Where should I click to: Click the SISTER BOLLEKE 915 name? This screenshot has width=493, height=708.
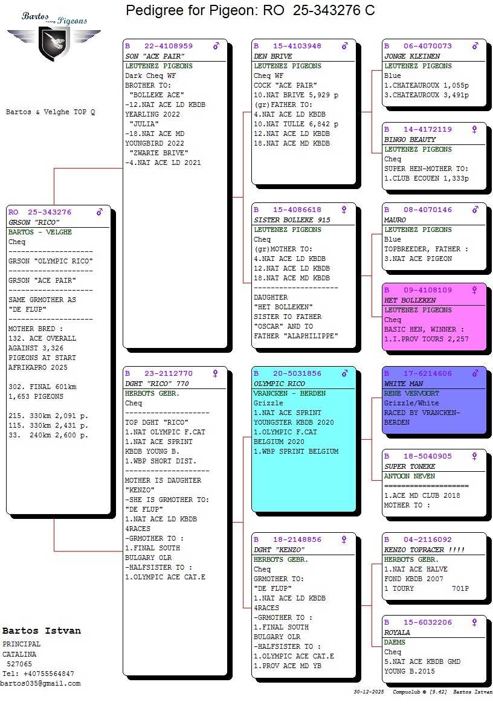click(292, 220)
